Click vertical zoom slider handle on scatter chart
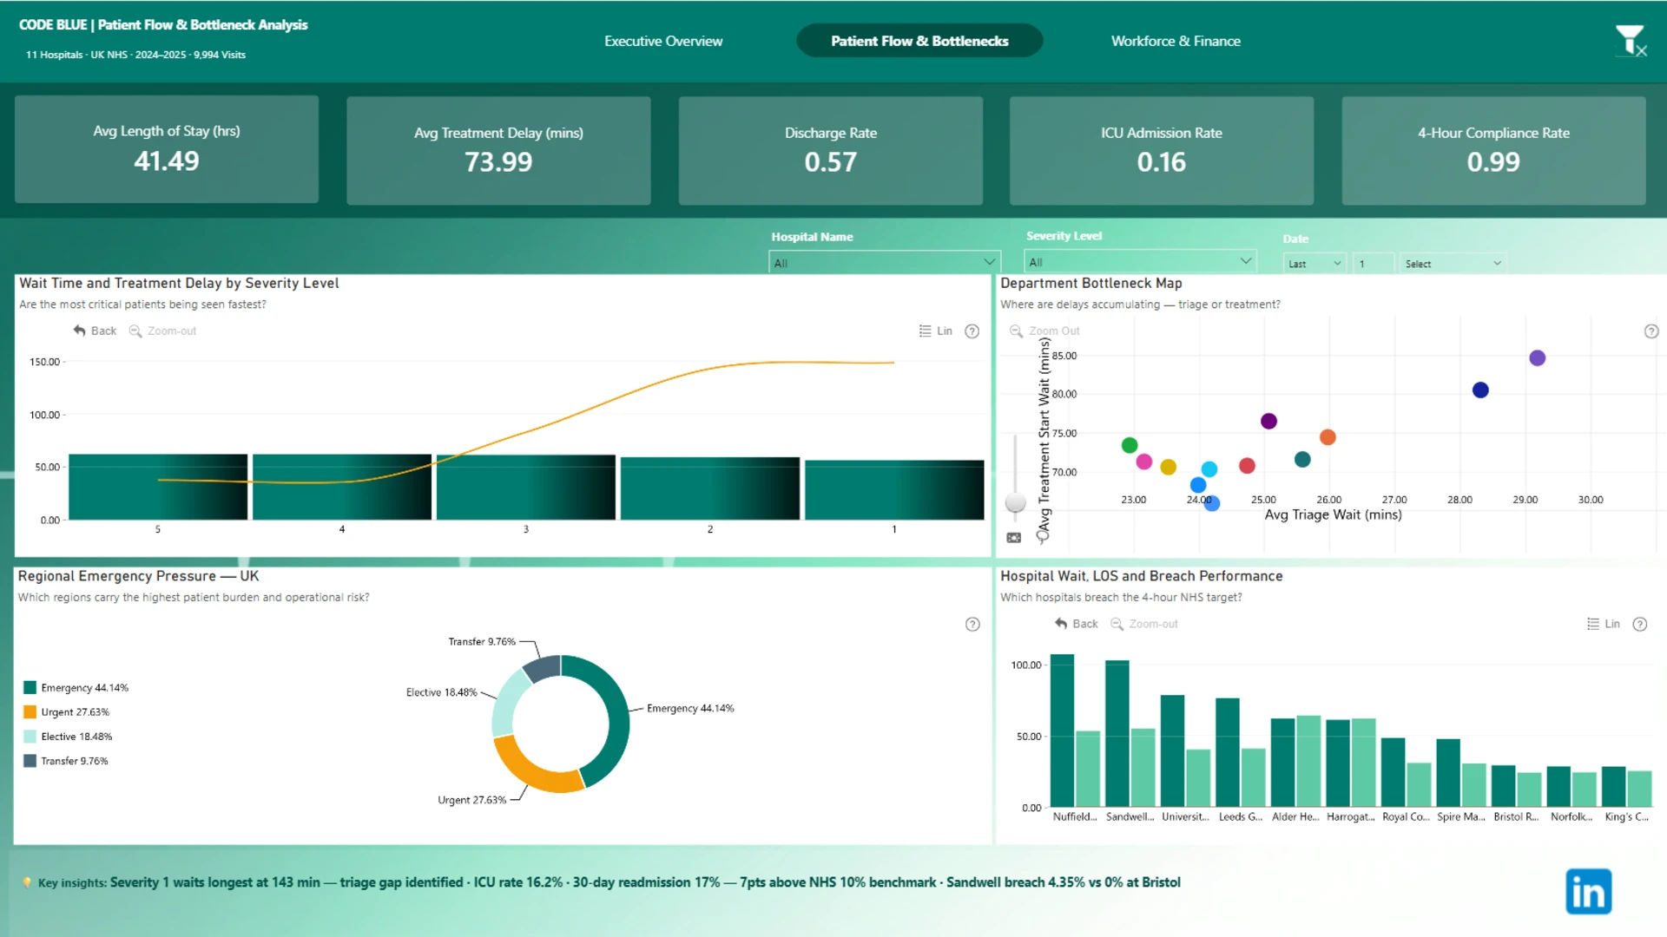This screenshot has height=937, width=1667. pyautogui.click(x=1015, y=502)
